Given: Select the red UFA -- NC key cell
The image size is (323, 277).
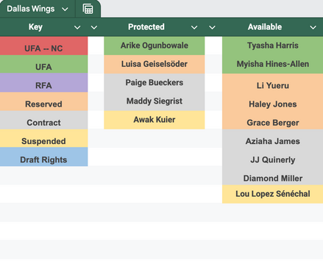Looking at the screenshot, I should [43, 46].
